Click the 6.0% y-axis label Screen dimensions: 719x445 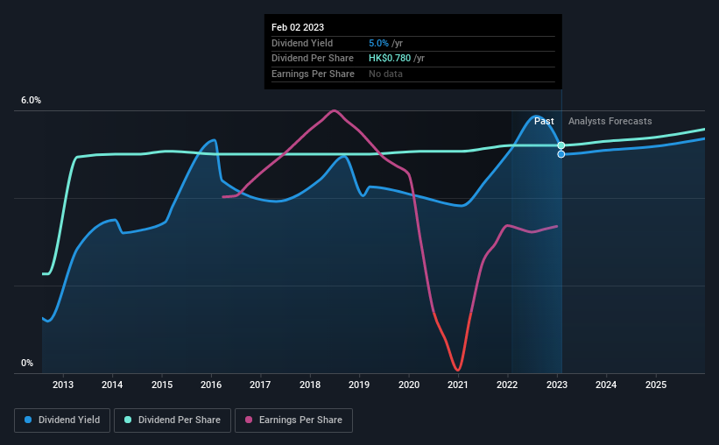[x=31, y=100]
